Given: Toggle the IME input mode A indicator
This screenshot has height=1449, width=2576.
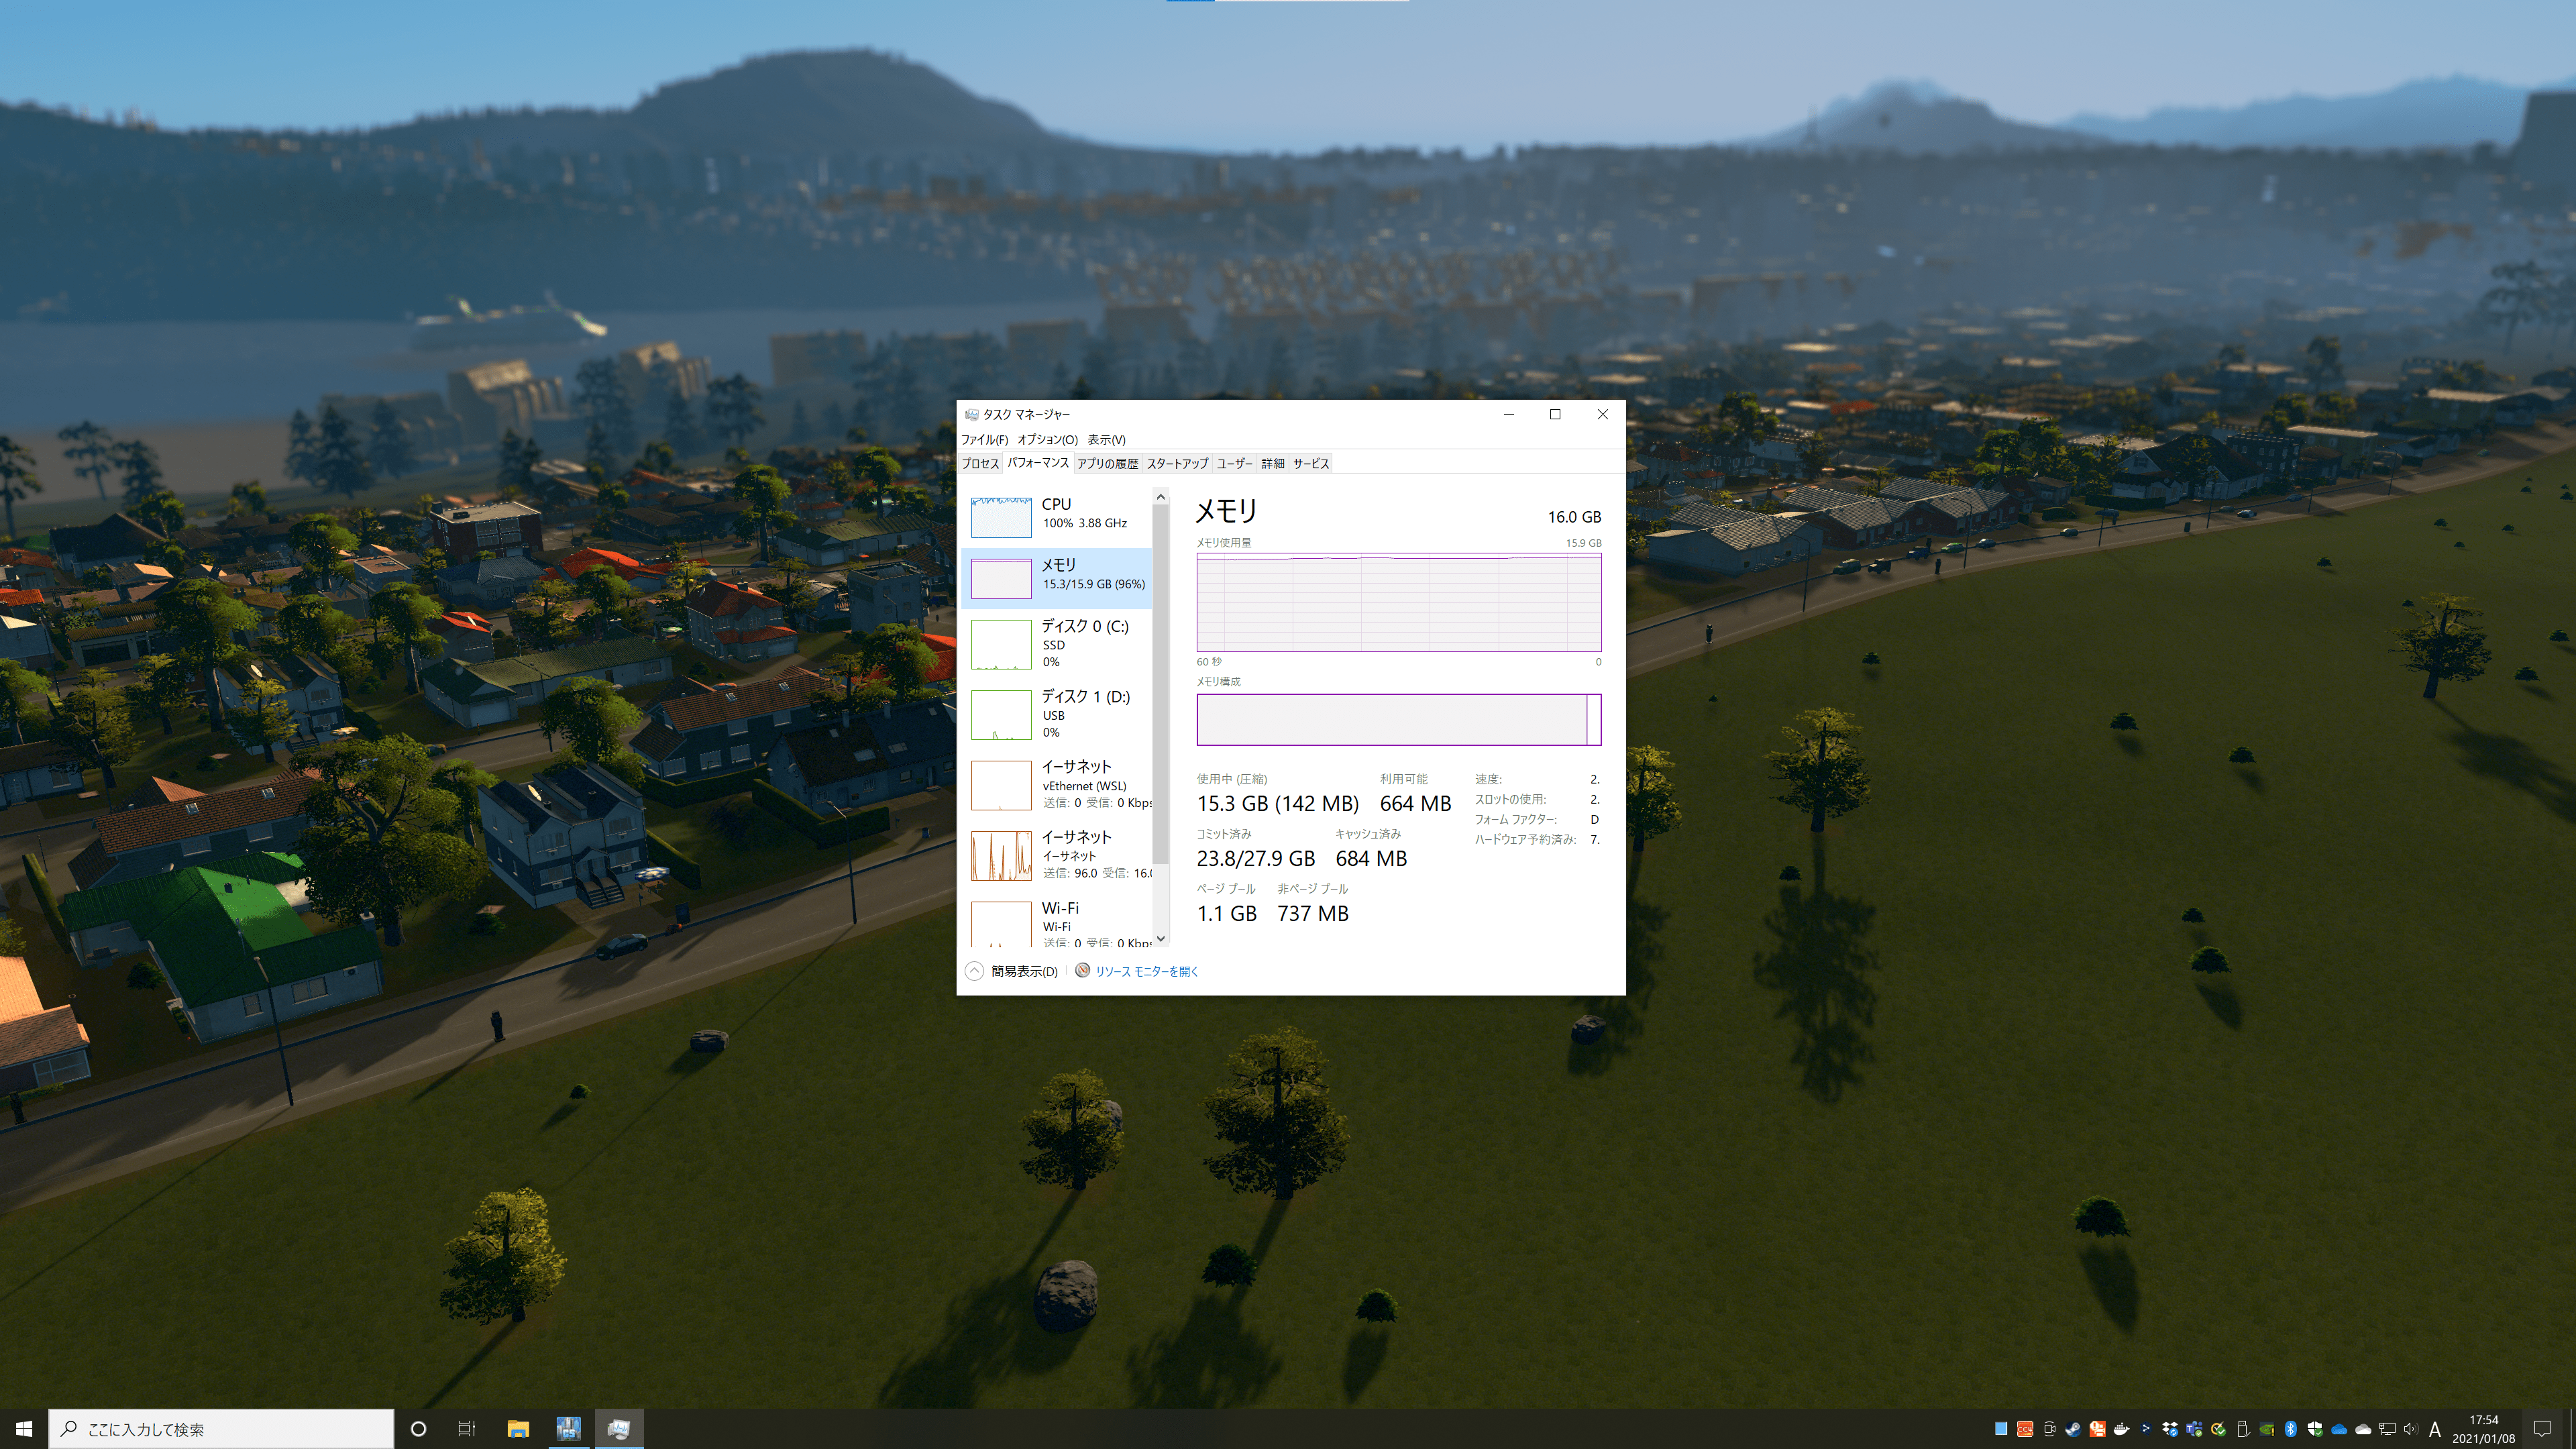Looking at the screenshot, I should (2435, 1429).
